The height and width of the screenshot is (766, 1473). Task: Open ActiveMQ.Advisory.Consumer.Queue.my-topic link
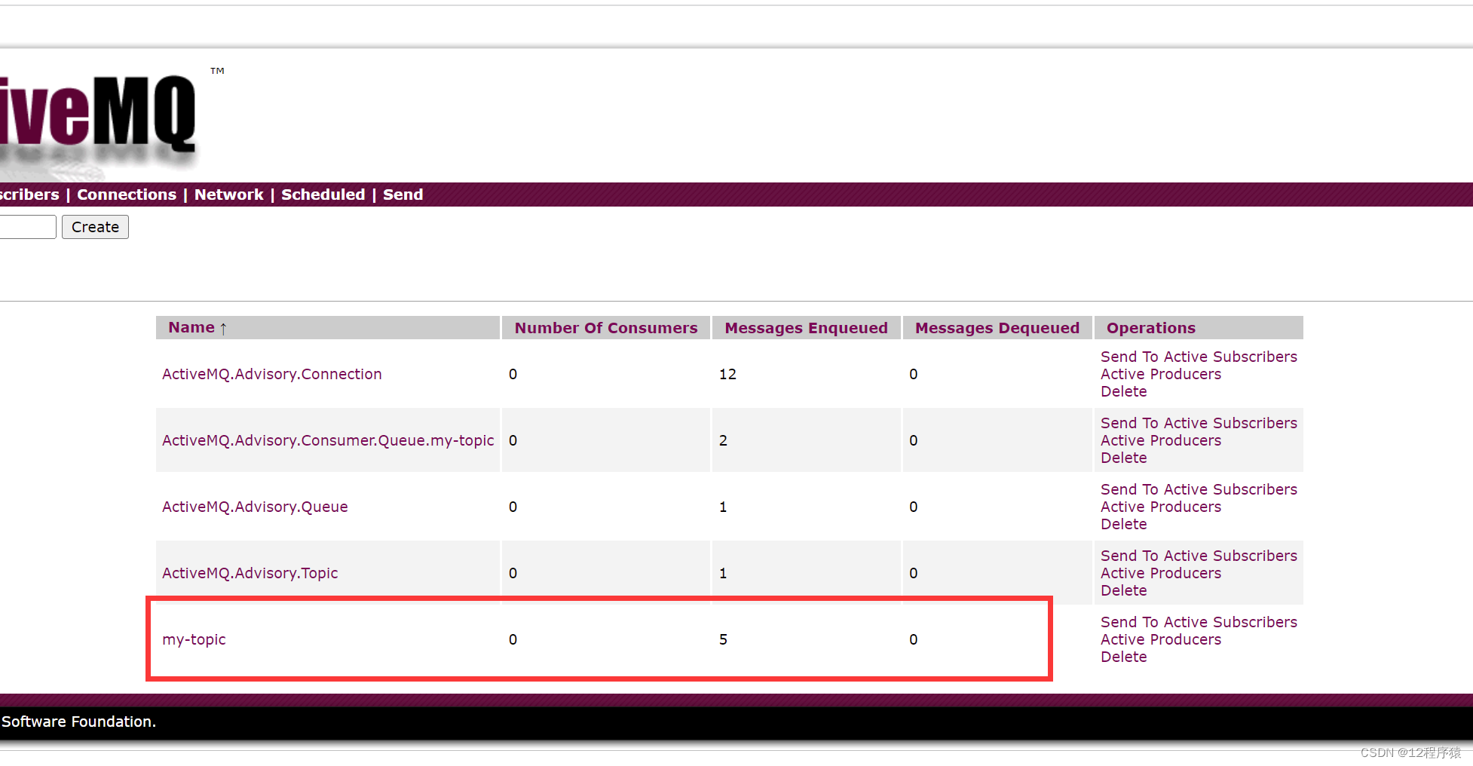328,440
